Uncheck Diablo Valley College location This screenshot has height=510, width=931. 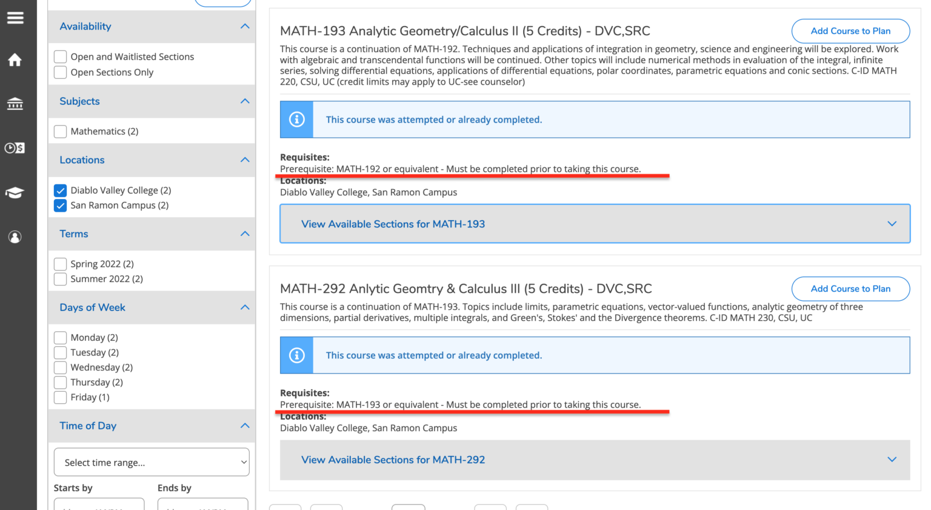[60, 190]
